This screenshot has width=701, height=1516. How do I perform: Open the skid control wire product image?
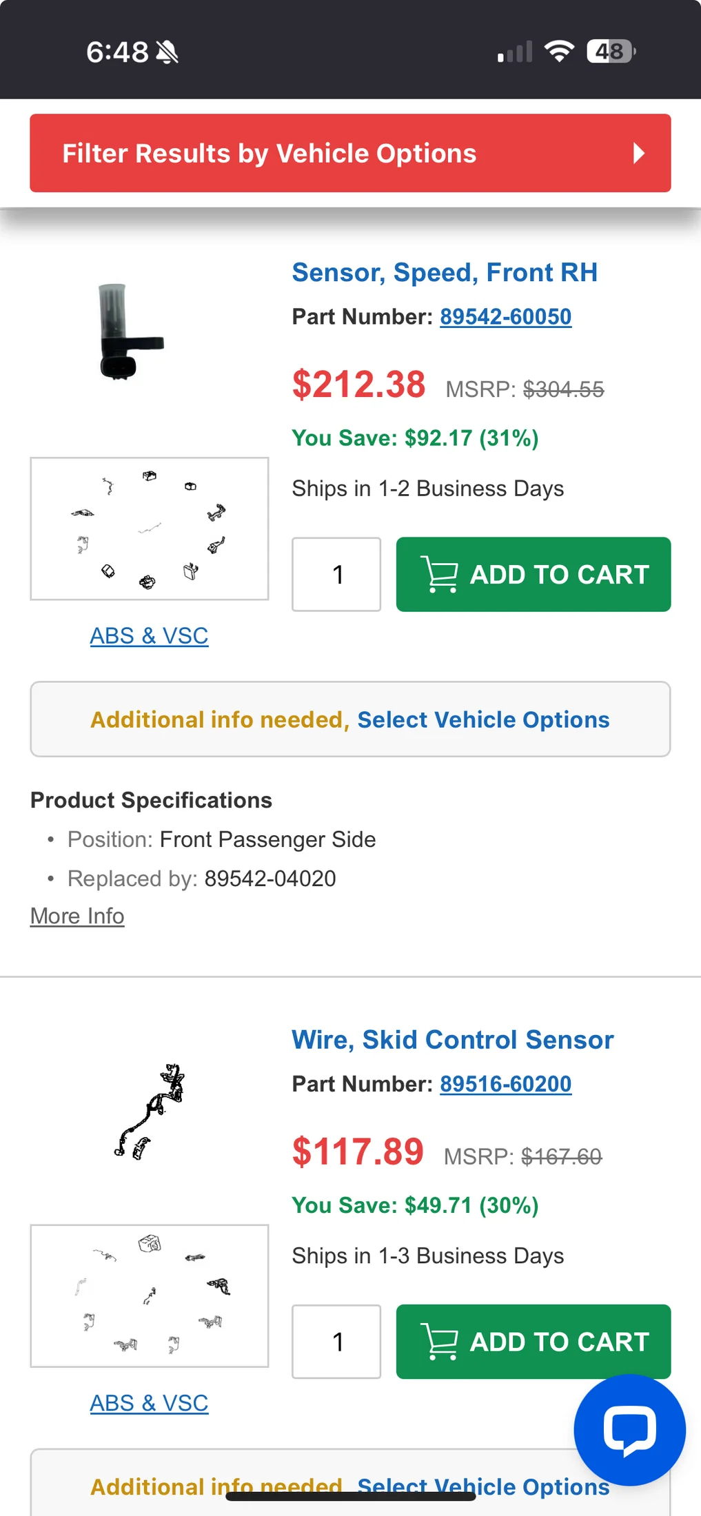coord(150,1111)
